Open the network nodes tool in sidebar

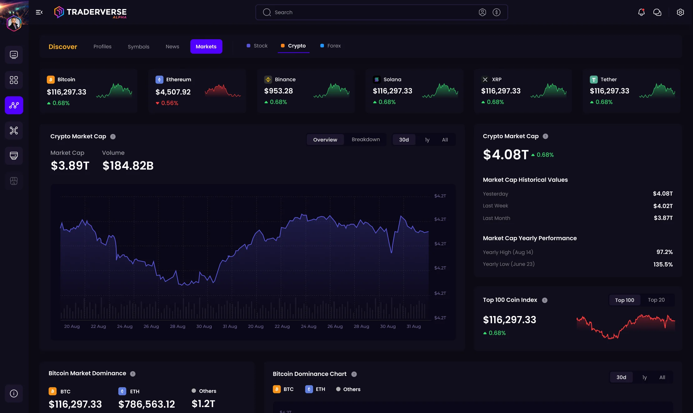(14, 130)
